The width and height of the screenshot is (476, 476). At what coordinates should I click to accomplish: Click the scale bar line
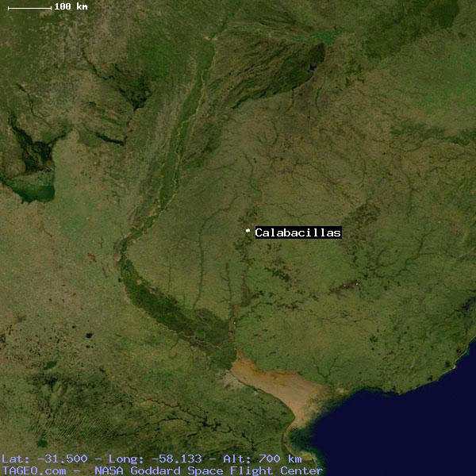[x=30, y=8]
